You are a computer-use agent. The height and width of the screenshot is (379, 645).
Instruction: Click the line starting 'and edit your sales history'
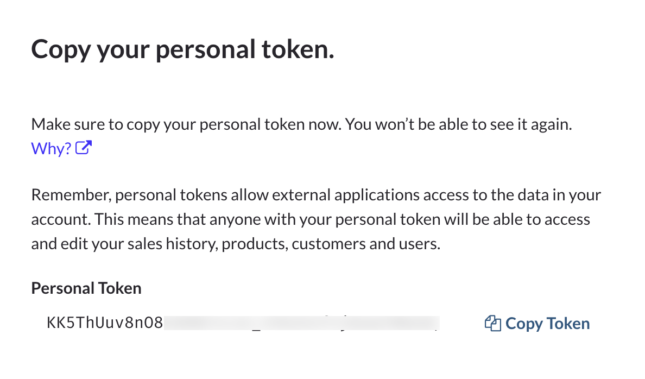(236, 244)
